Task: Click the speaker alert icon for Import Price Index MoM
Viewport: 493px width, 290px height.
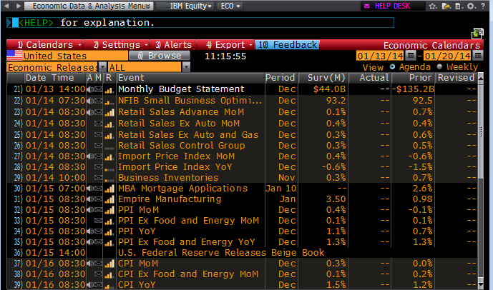Action: click(90, 156)
